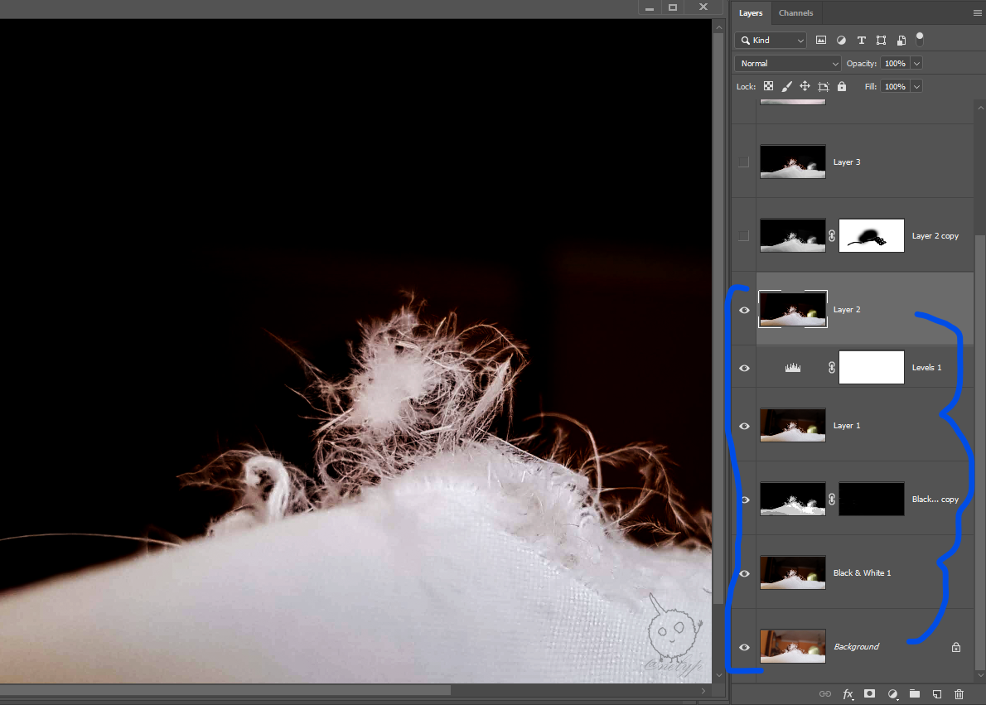Switch to the Channels tab
The height and width of the screenshot is (705, 986).
(x=795, y=13)
